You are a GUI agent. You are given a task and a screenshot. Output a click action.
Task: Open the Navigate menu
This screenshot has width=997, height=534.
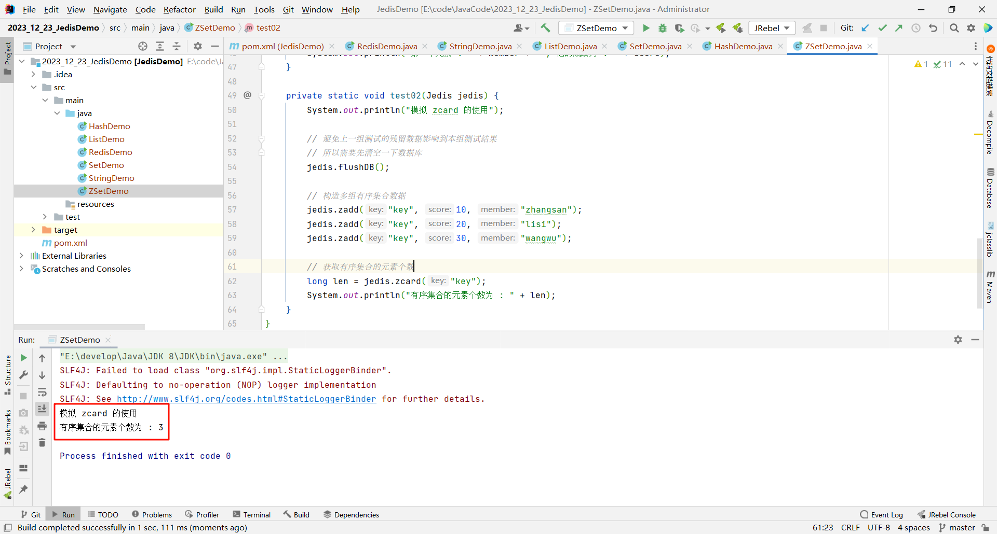[x=110, y=9]
